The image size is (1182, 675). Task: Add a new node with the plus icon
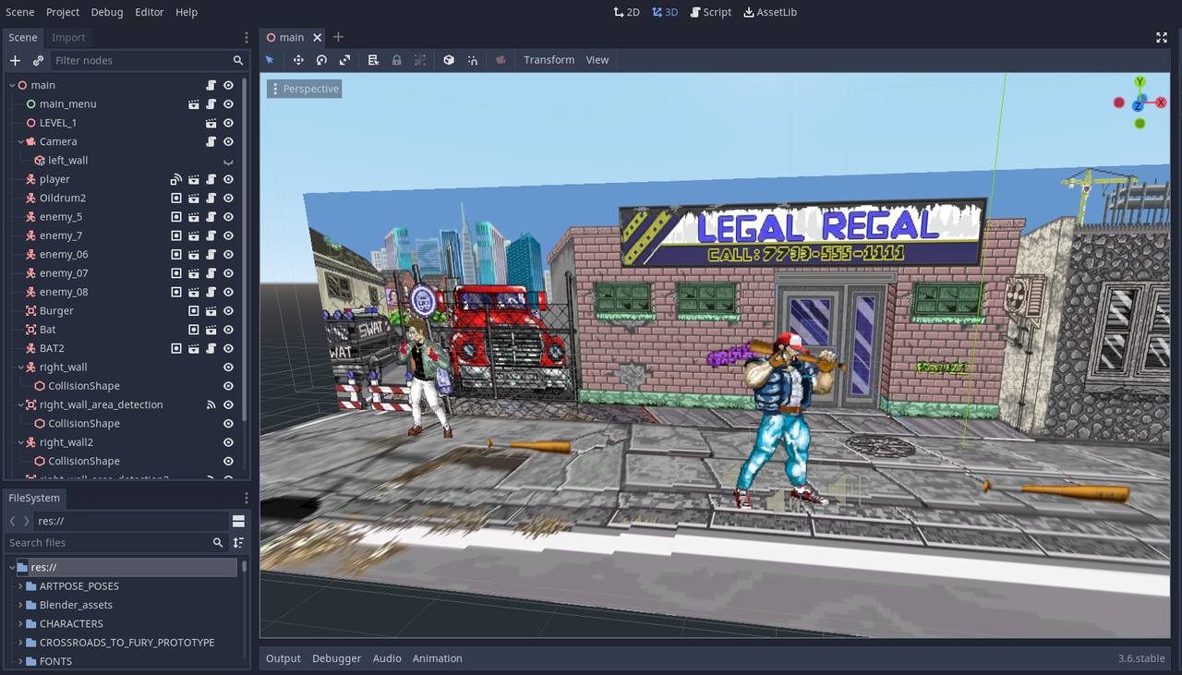(x=14, y=60)
